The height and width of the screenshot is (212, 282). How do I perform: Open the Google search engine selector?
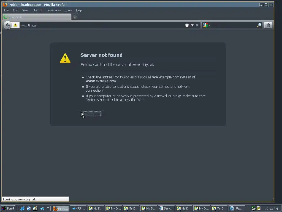click(x=207, y=25)
